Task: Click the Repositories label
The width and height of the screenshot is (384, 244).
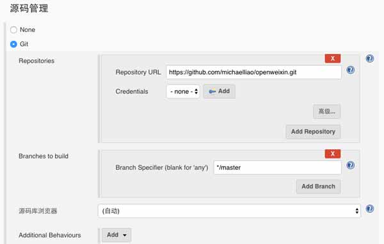Action: pyautogui.click(x=36, y=61)
